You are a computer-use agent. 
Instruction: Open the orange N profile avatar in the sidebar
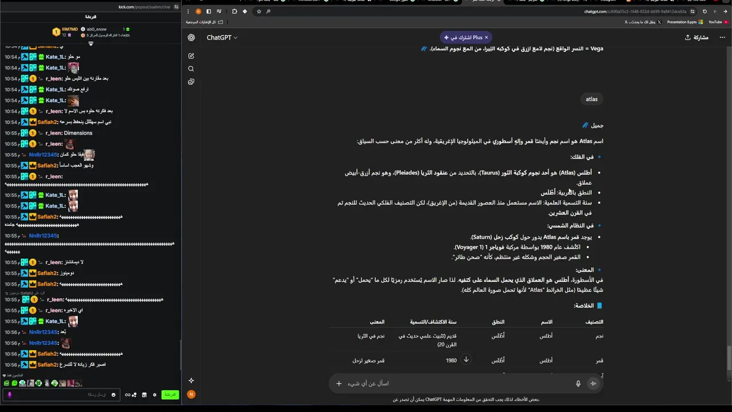click(x=191, y=394)
